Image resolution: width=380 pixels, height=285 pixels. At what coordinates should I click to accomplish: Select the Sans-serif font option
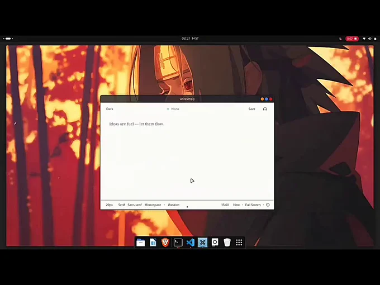(x=135, y=205)
